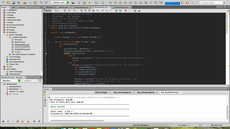This screenshot has width=230, height=129.
Task: Collapse the exec-maven-plugin output fold
Action: 50,97
